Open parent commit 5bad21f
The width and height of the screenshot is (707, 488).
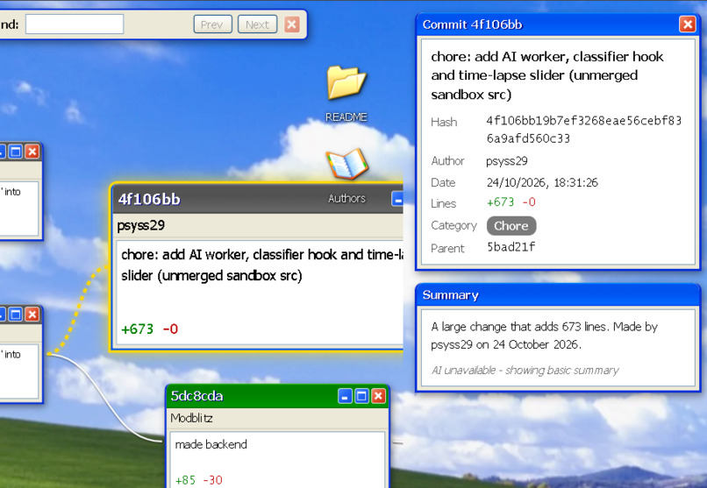pyautogui.click(x=511, y=247)
